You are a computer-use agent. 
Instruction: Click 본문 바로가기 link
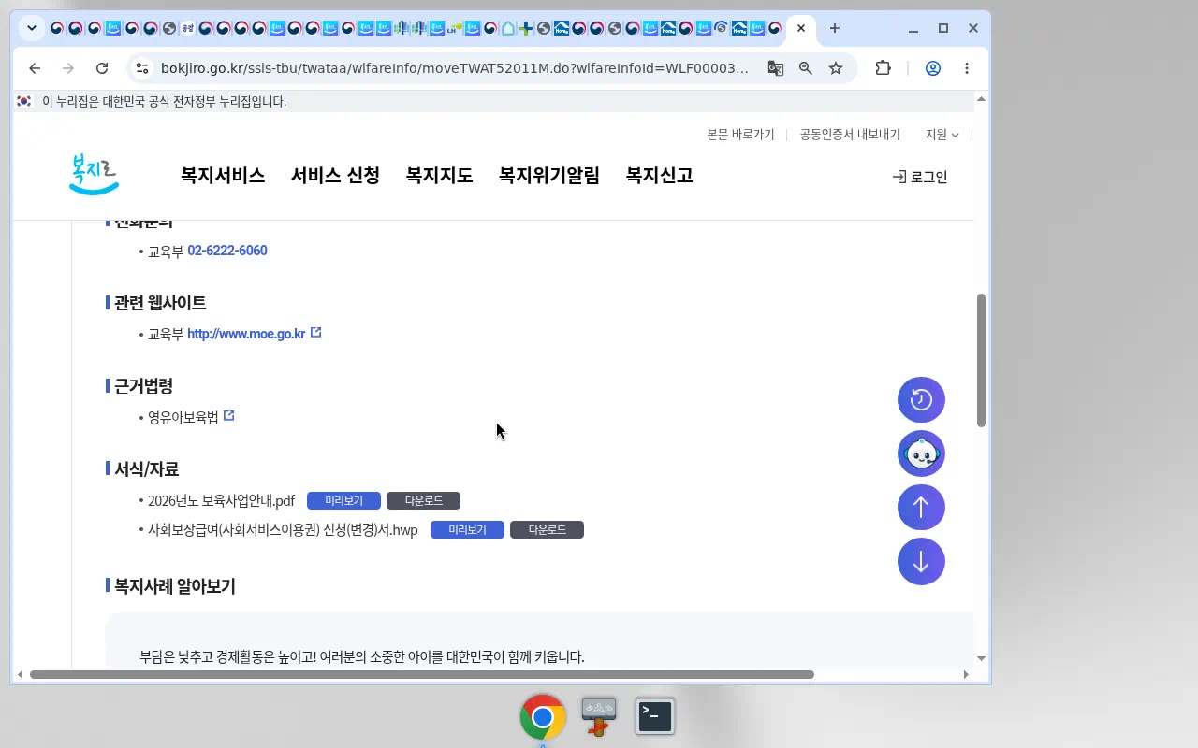point(740,135)
